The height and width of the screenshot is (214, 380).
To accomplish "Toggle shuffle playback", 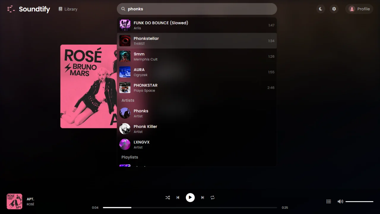I will [x=168, y=198].
